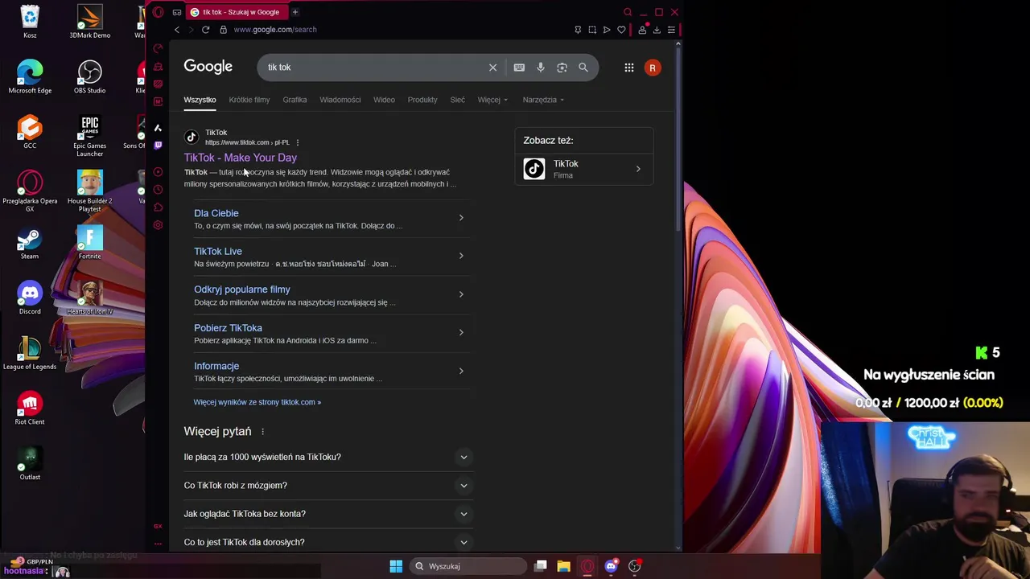Bookmark this page with the heart icon

click(621, 30)
